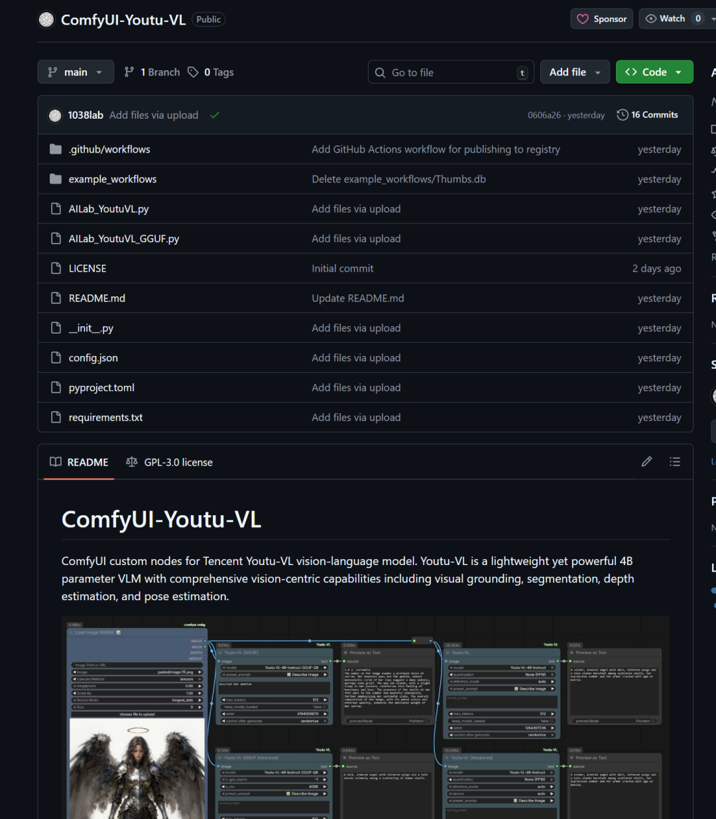Switch to the README tab
This screenshot has width=716, height=819.
pos(79,462)
